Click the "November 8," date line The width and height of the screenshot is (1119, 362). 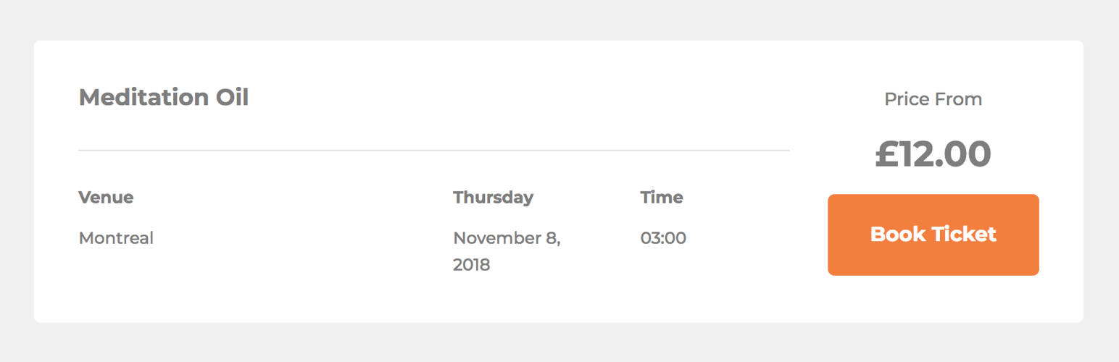tap(507, 238)
